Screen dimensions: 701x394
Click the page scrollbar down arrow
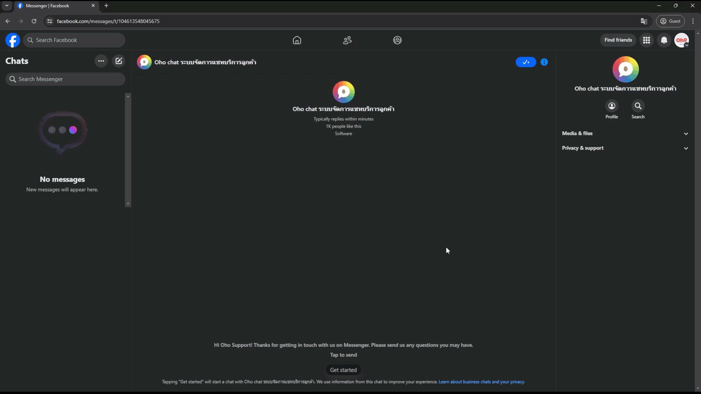pos(698,389)
